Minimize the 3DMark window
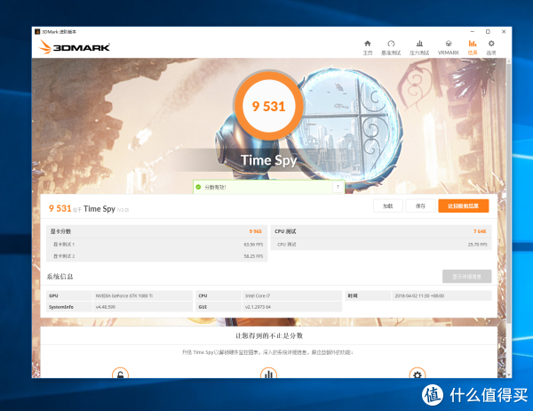Viewport: 533px width, 411px height. (x=473, y=32)
